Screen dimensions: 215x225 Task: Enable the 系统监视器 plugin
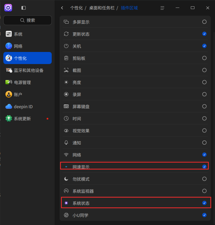(204, 191)
